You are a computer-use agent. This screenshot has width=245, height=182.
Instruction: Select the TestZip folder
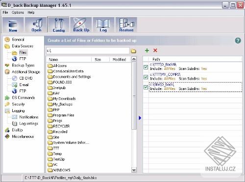56,159
